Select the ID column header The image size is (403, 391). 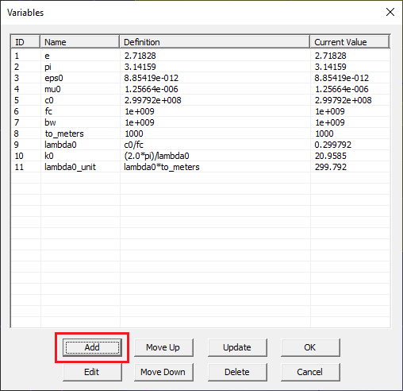(25, 42)
